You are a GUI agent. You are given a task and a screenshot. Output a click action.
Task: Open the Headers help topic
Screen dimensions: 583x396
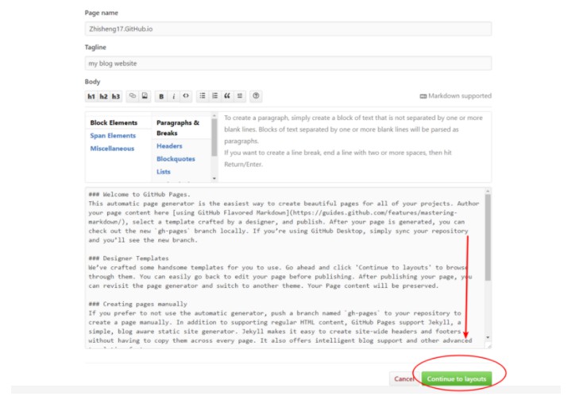tap(169, 146)
